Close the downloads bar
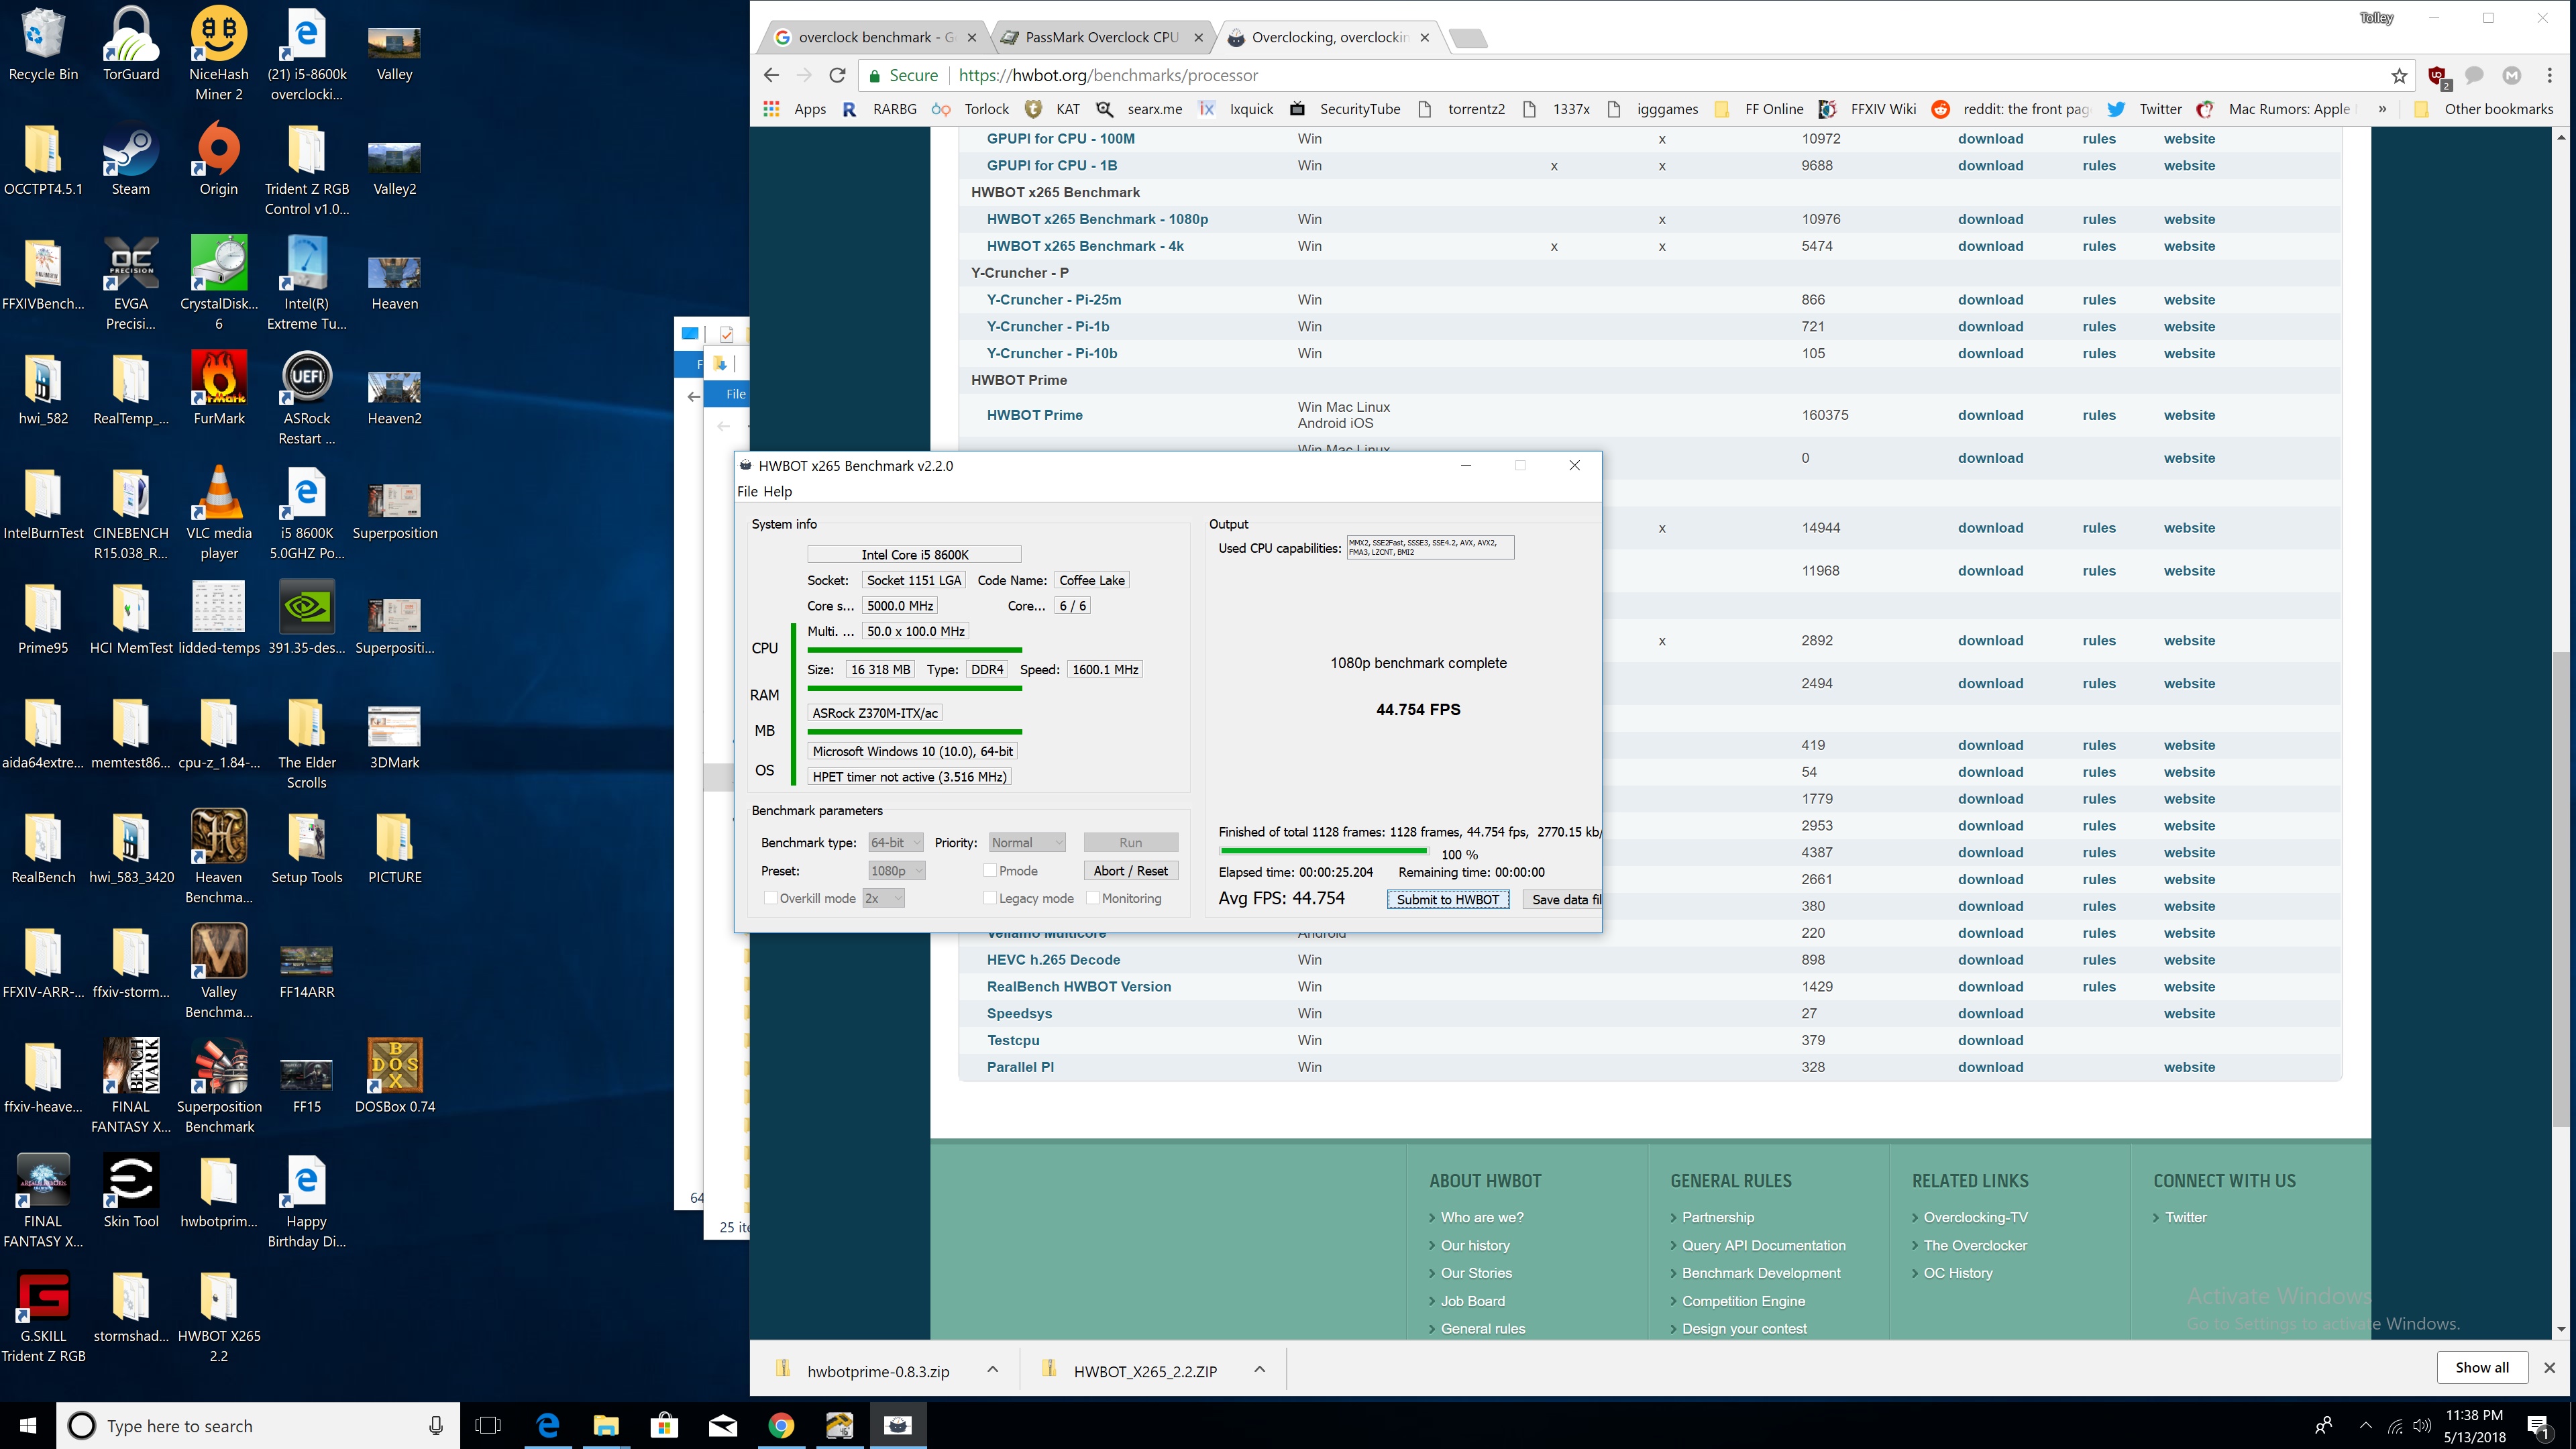Screen dimensions: 2576x1449 pos(2549,1367)
